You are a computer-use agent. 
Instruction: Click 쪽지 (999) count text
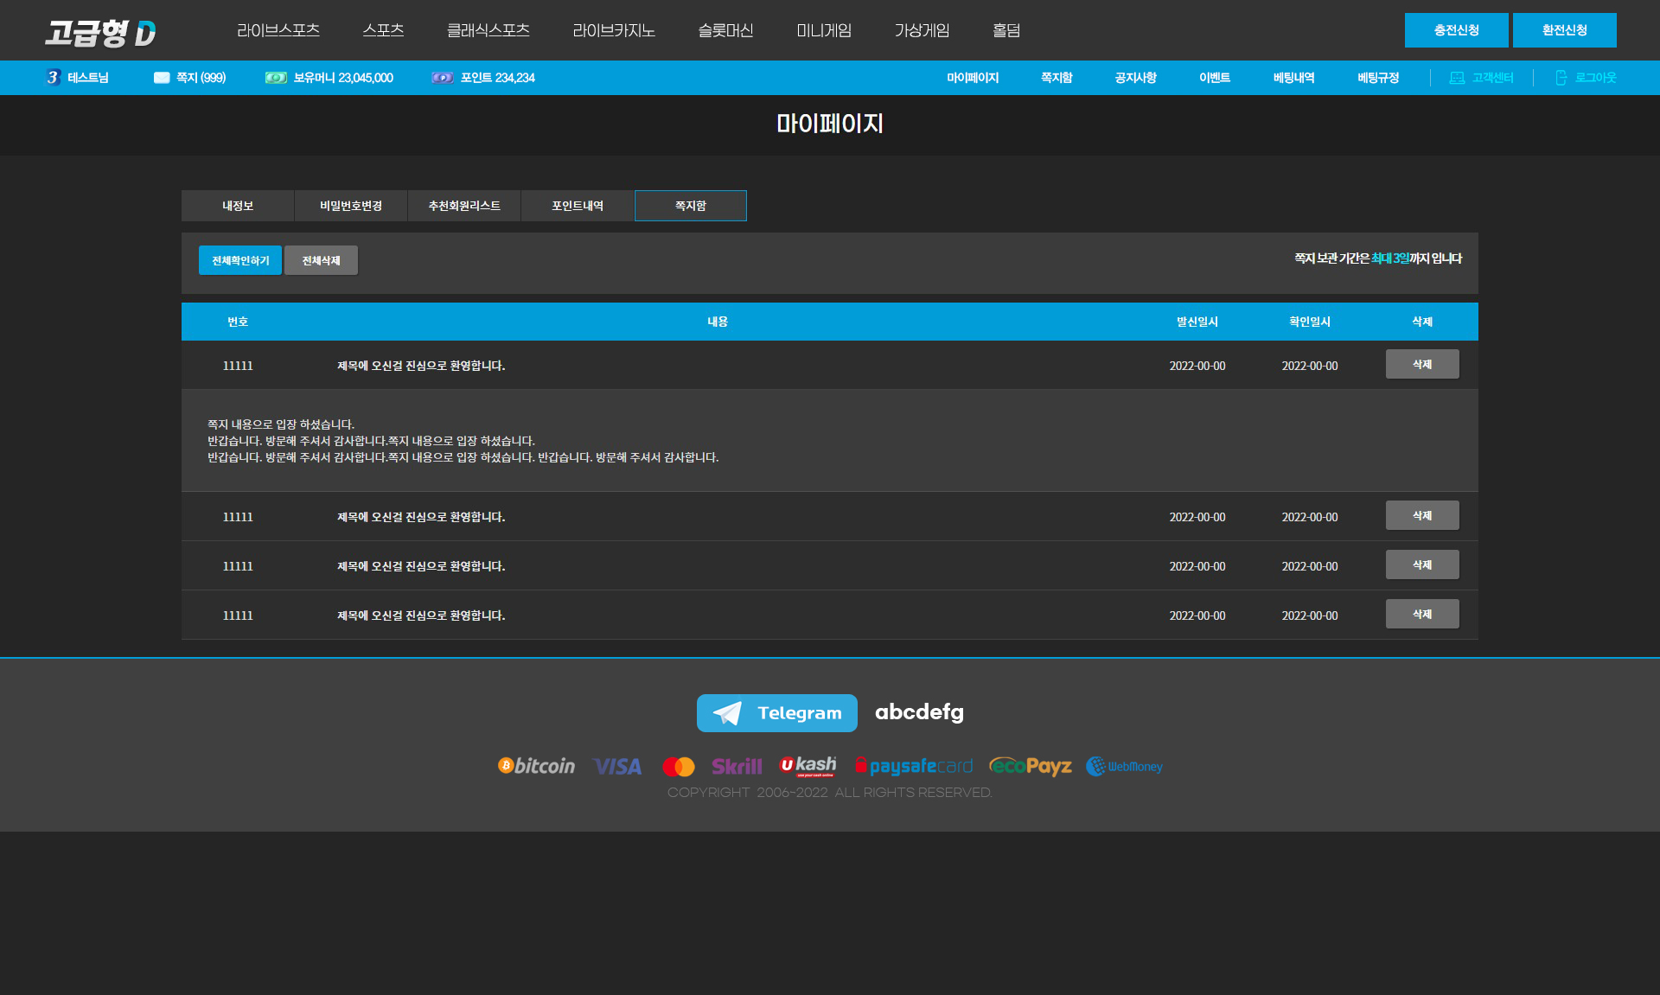[201, 78]
